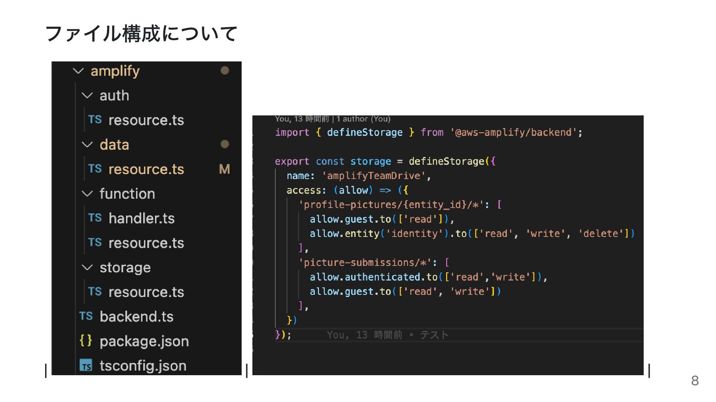Open backend.ts file
This screenshot has height=402, width=716.
pyautogui.click(x=136, y=317)
